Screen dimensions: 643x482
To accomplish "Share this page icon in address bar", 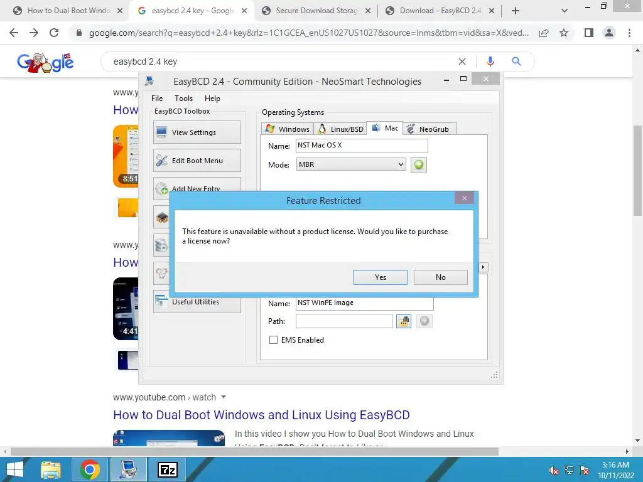I will 544,33.
